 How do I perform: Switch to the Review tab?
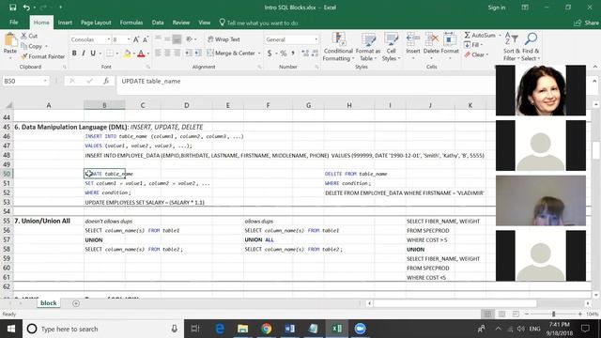pos(181,23)
